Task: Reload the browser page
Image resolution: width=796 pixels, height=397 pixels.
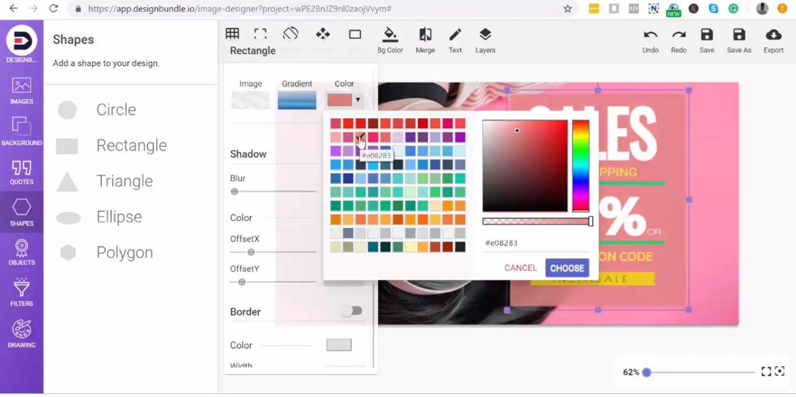Action: click(54, 9)
